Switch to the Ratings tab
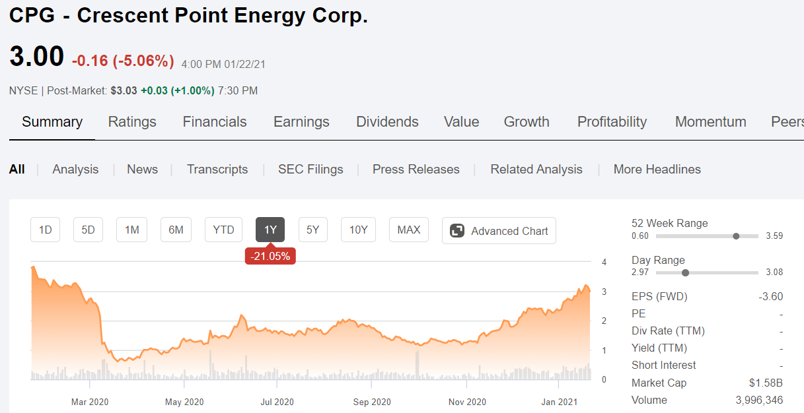The width and height of the screenshot is (804, 413). point(131,121)
